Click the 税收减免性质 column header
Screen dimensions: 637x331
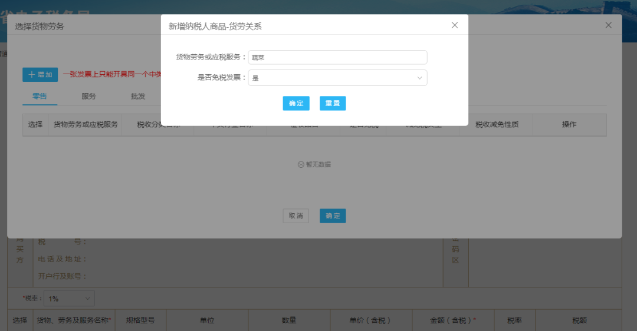(x=497, y=124)
